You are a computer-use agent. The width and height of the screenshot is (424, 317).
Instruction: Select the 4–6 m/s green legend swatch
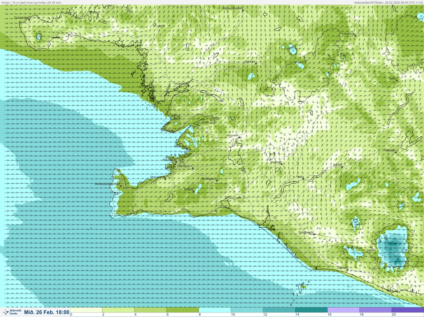(150, 310)
